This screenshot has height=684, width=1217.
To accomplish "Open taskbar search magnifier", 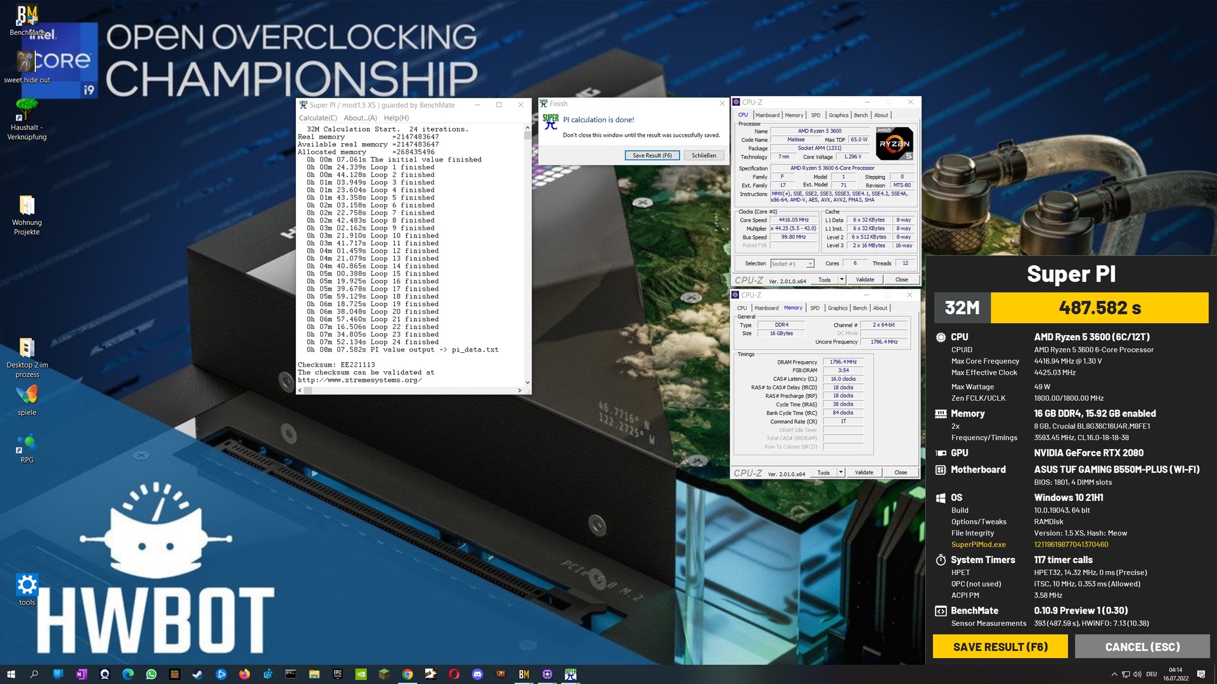I will [34, 674].
